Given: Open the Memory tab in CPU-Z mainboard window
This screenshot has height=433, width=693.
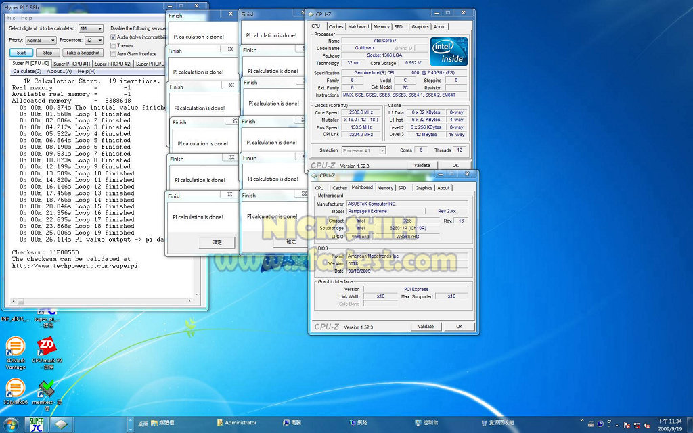Looking at the screenshot, I should (x=385, y=188).
